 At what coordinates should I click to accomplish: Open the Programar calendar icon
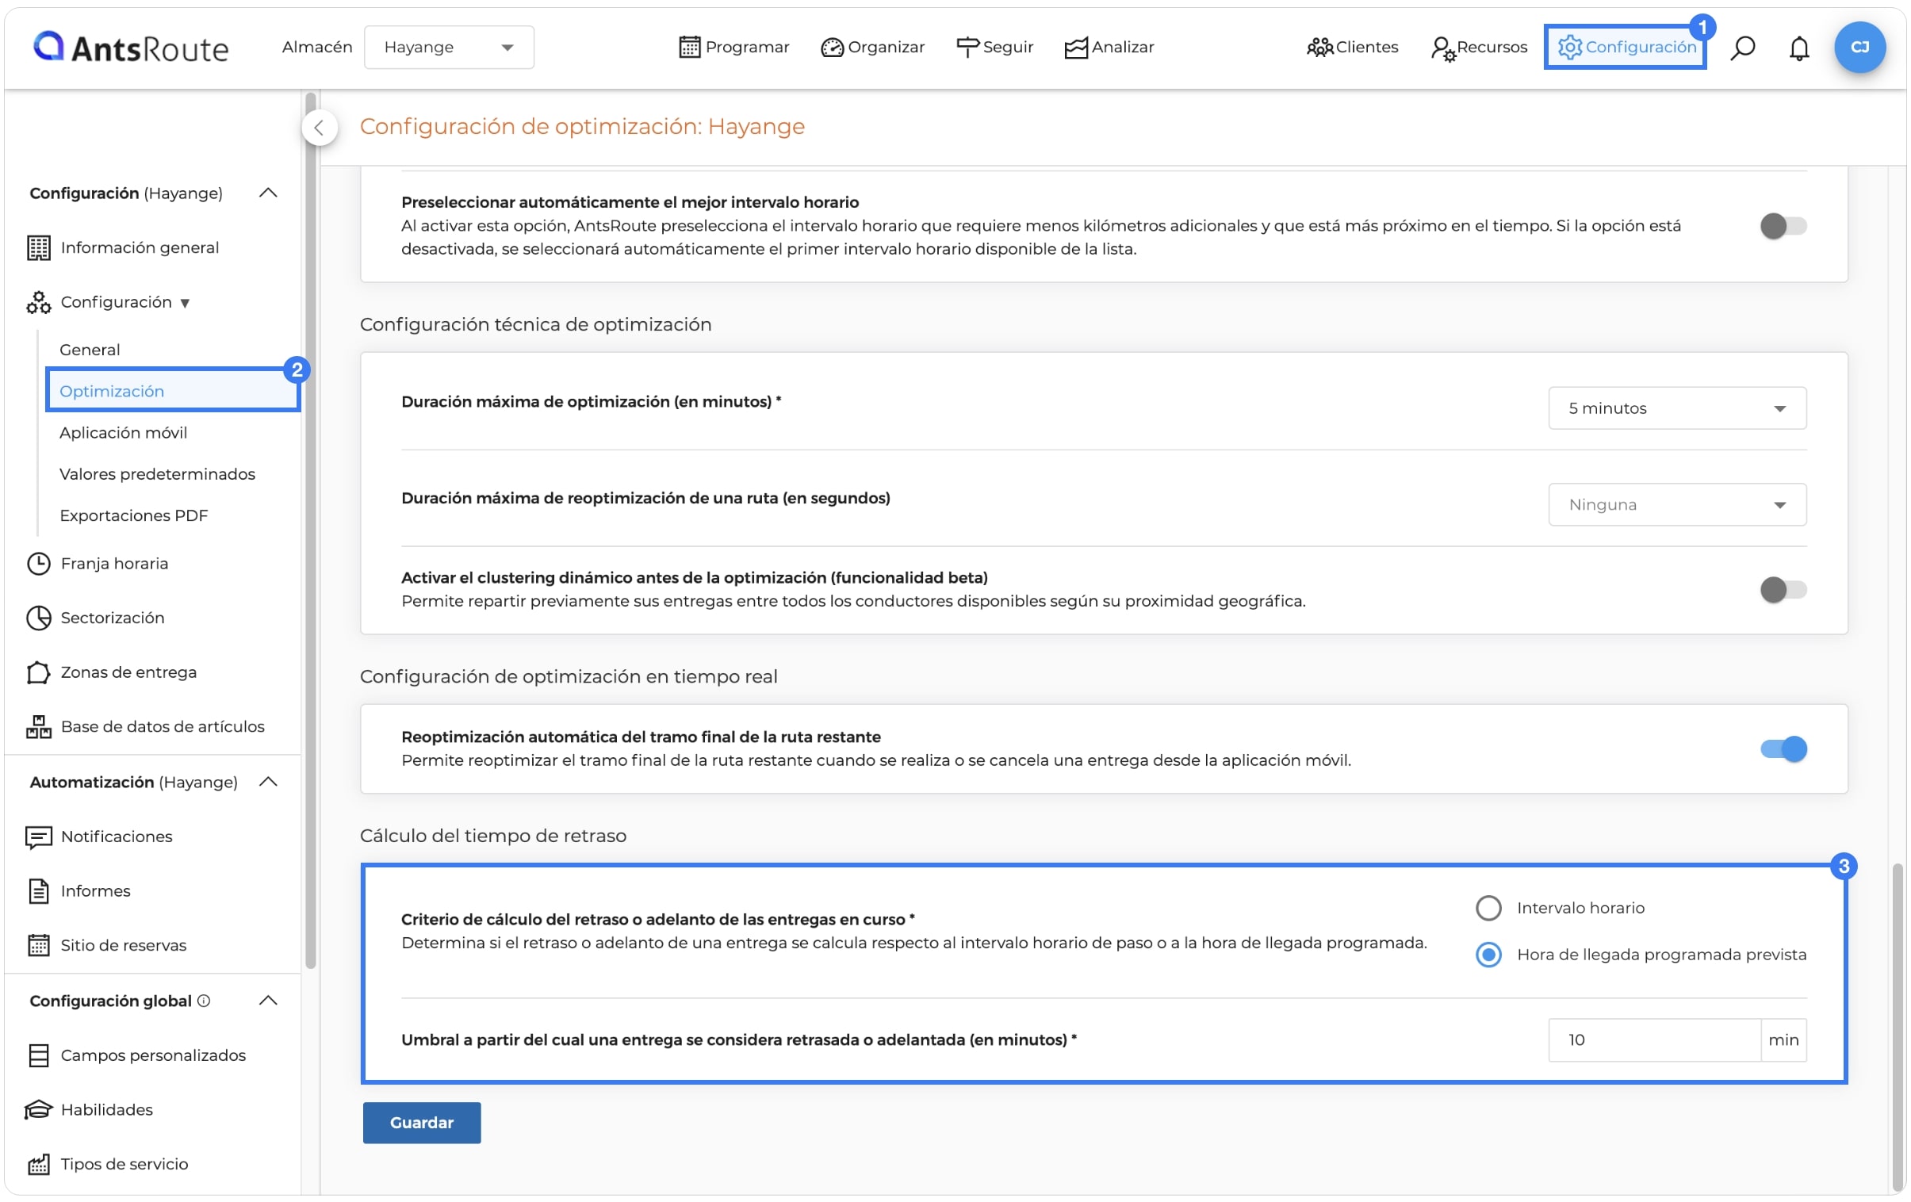(x=690, y=48)
